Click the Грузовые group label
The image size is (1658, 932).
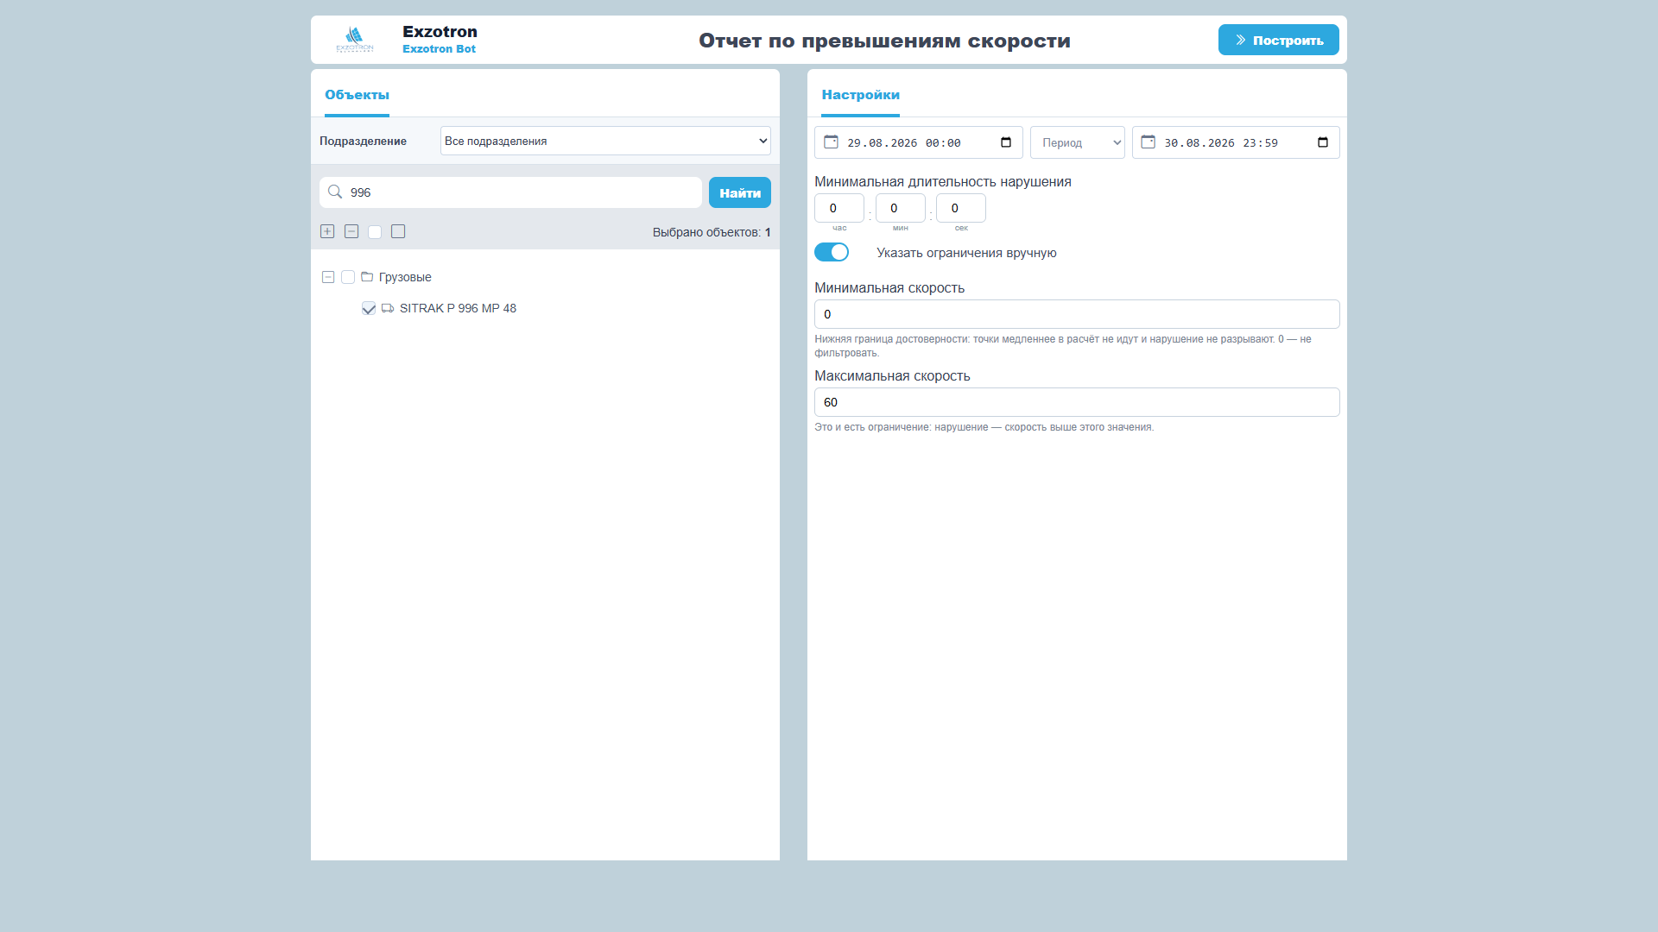point(405,277)
